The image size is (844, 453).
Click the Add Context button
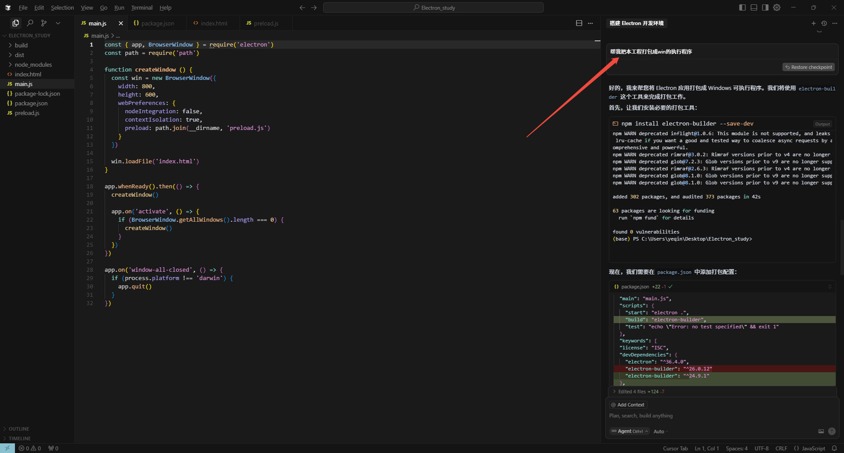(x=628, y=405)
